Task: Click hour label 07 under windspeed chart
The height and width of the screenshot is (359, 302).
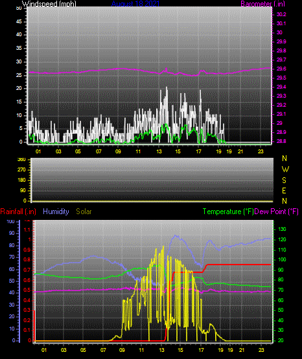Action: [99, 151]
